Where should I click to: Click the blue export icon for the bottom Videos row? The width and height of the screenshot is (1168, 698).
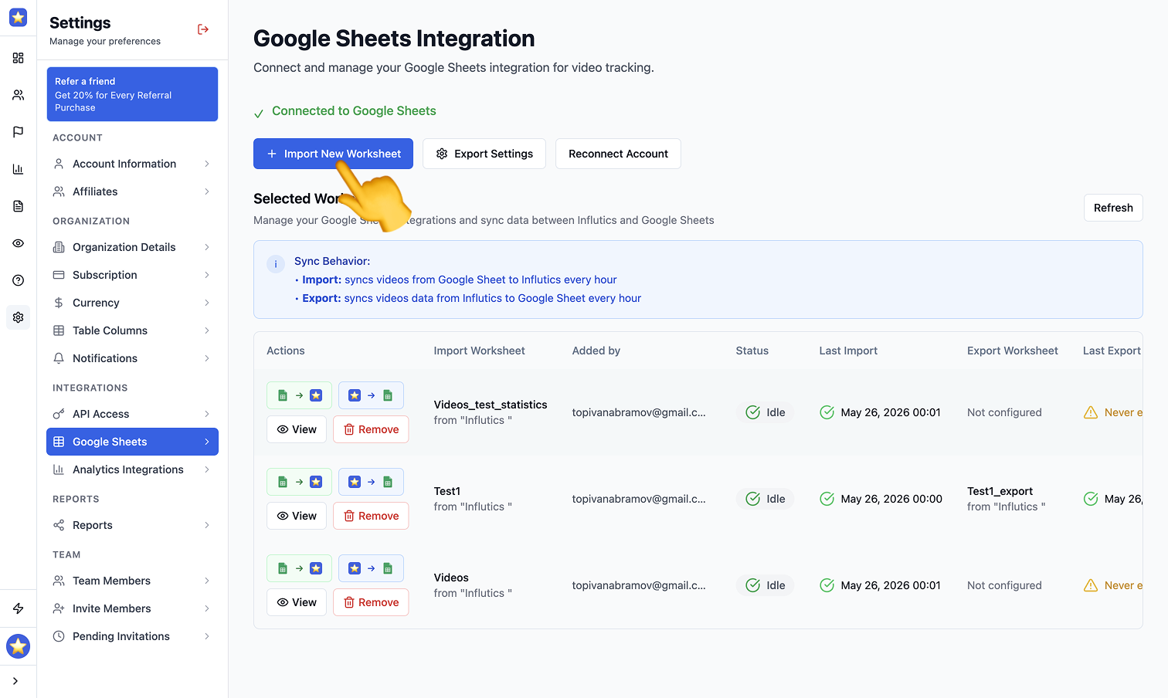(371, 568)
